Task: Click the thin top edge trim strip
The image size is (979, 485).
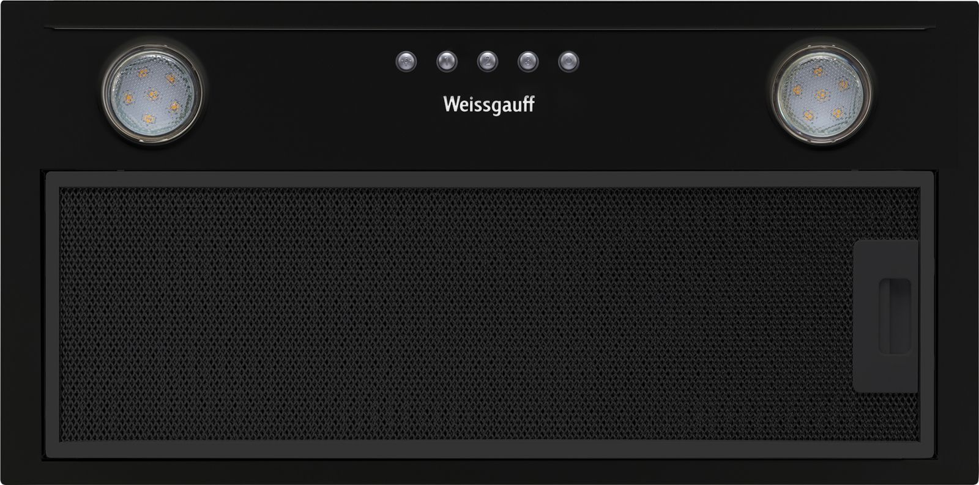Action: [489, 27]
